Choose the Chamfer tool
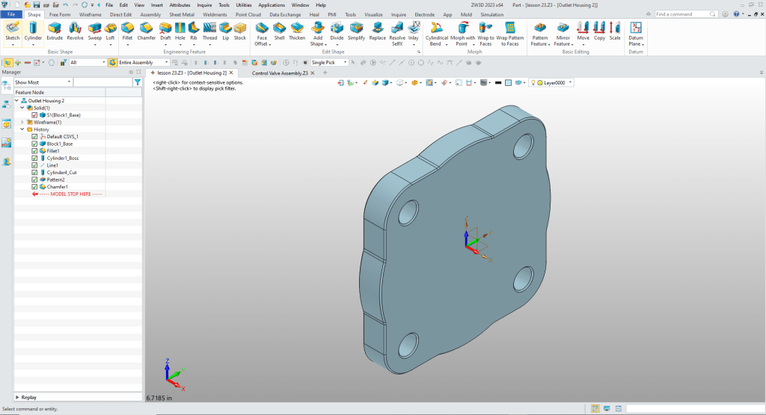Screen dimensions: 766x415 pyautogui.click(x=147, y=29)
